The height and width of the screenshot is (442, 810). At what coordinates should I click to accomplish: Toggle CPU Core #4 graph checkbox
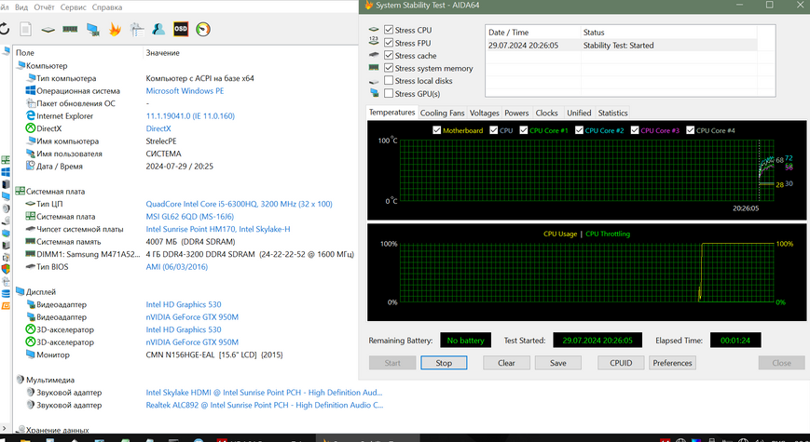tap(690, 130)
